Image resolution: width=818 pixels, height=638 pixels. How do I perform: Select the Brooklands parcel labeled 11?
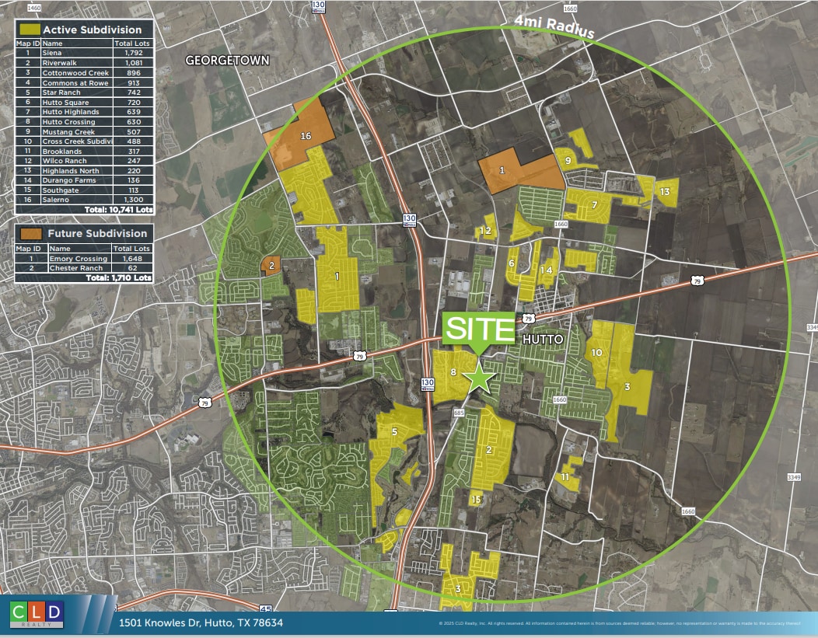click(566, 476)
